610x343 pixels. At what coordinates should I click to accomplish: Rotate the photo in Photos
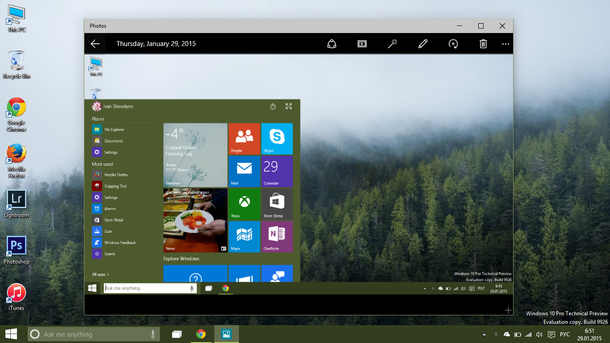453,44
